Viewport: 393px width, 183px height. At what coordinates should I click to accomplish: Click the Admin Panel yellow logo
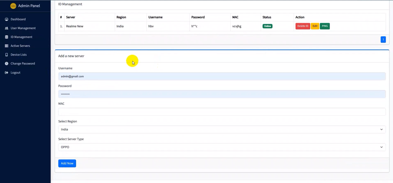13,6
